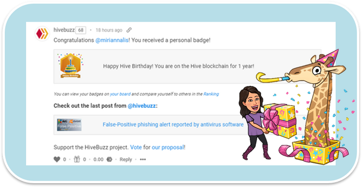The image size is (362, 187).
Task: Copy the comment permalink chain icon
Action: pyautogui.click(x=129, y=30)
